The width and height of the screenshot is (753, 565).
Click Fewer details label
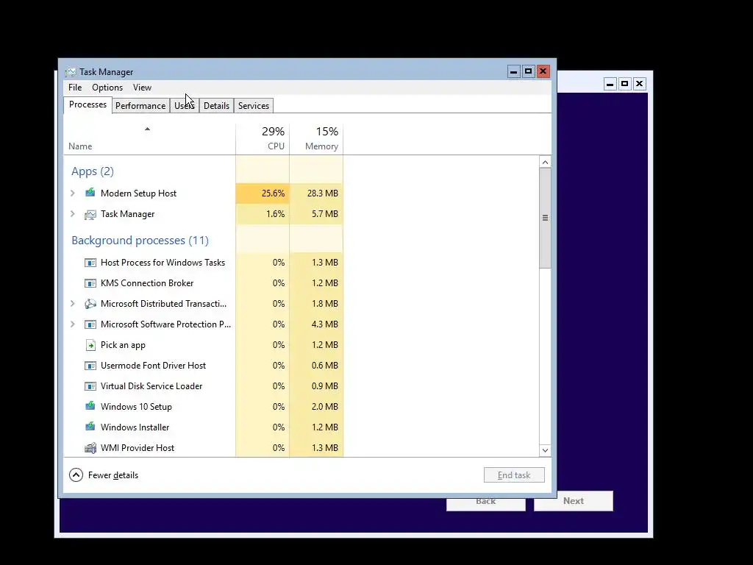point(113,475)
